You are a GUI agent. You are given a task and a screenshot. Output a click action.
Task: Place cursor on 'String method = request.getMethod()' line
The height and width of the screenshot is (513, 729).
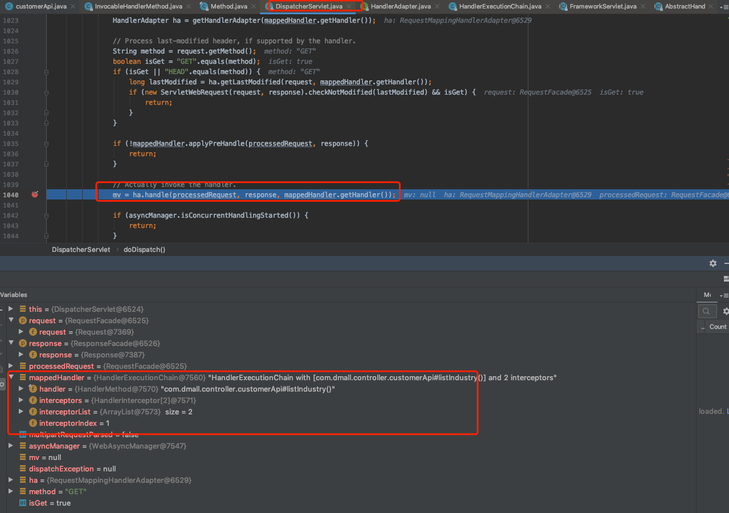[x=184, y=51]
